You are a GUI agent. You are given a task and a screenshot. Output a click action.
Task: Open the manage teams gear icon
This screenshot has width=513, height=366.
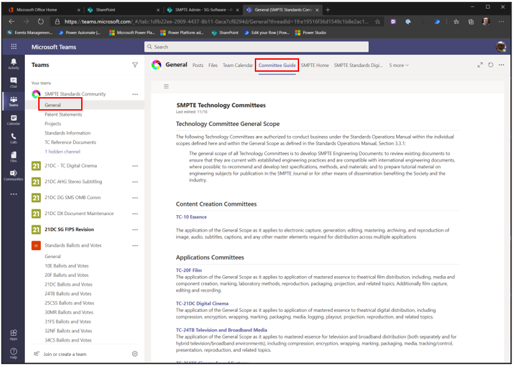135,354
